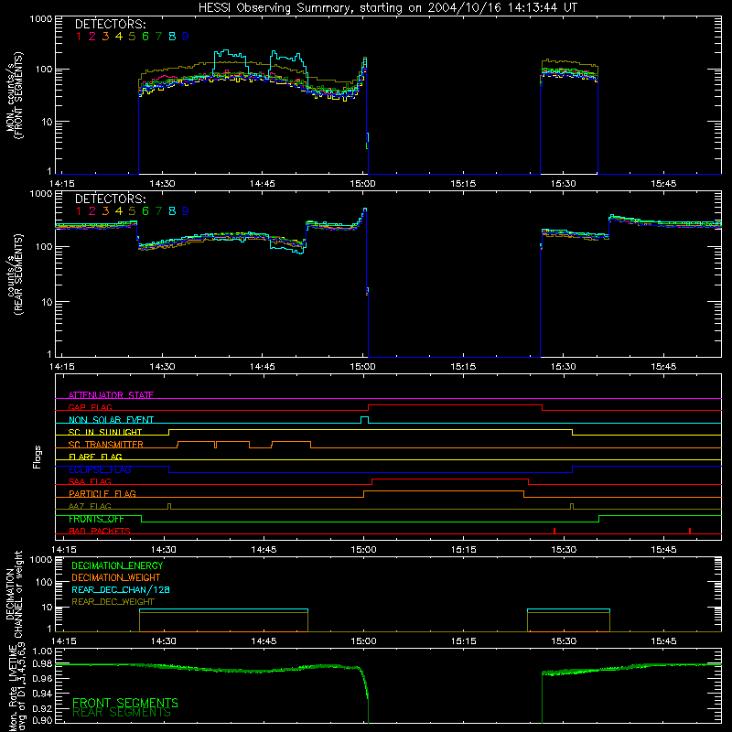Image resolution: width=732 pixels, height=732 pixels.
Task: Click DETECTORS label in front segments plot
Action: 110,25
